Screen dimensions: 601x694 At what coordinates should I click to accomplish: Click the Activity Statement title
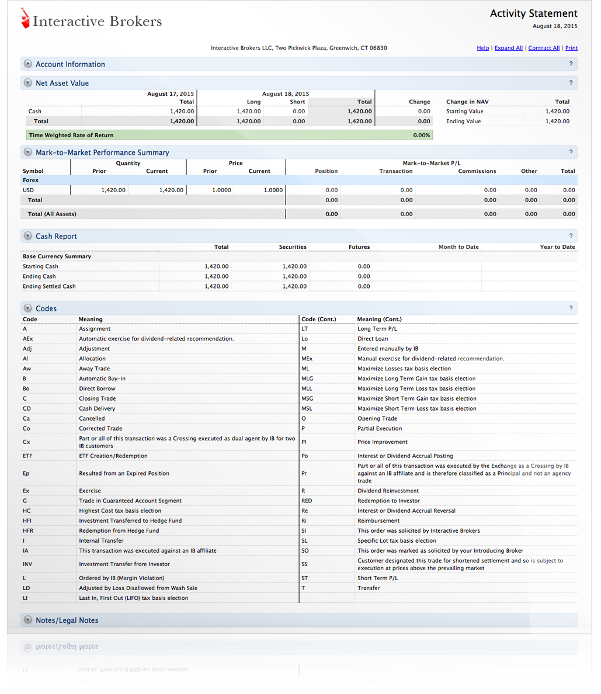(x=533, y=13)
